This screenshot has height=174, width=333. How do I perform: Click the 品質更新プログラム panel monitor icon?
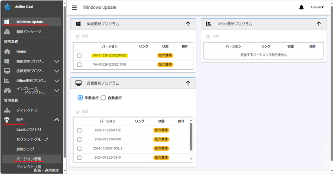tap(79, 83)
